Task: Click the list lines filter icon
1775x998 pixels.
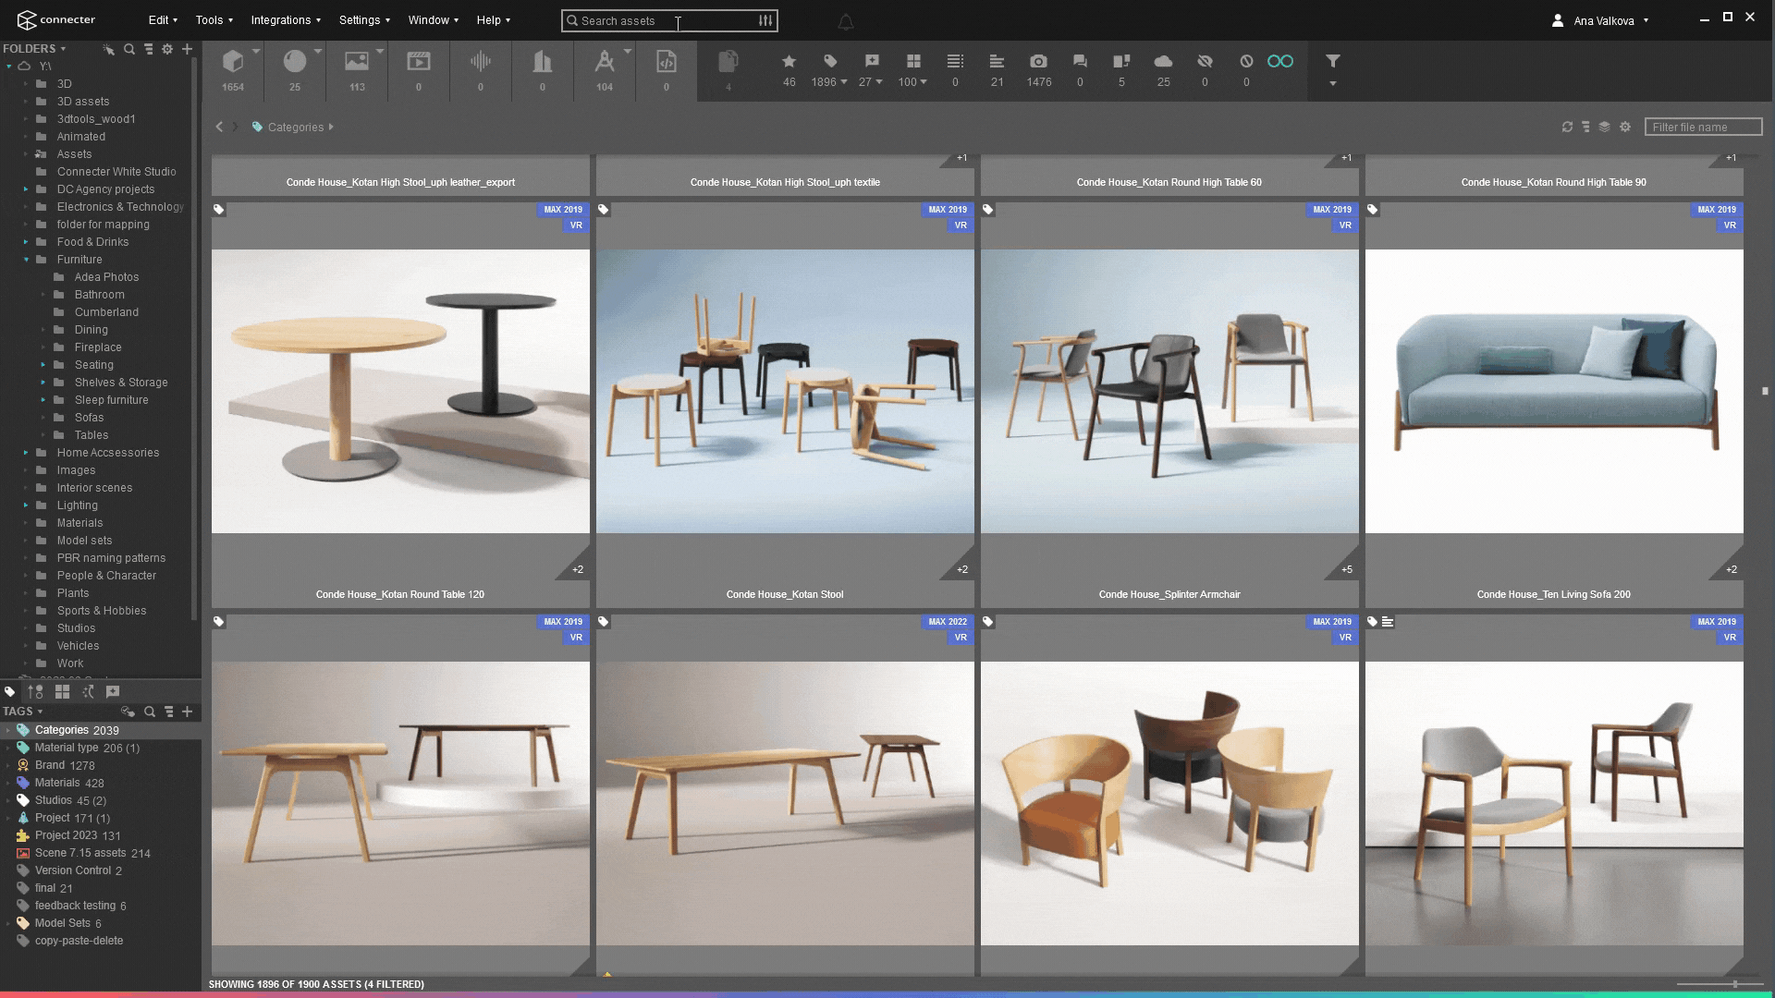Action: 955,61
